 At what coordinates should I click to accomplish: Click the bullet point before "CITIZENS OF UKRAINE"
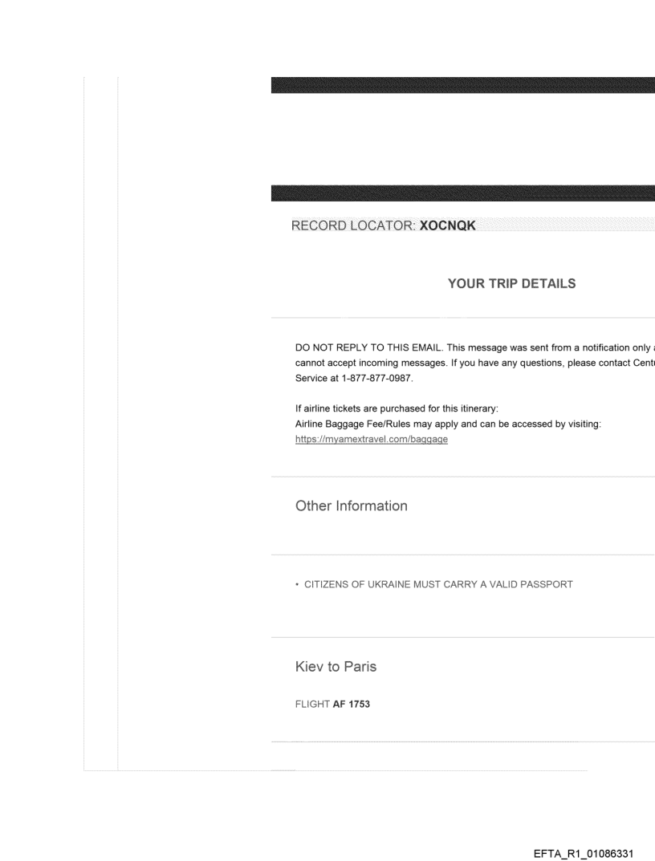pyautogui.click(x=298, y=584)
